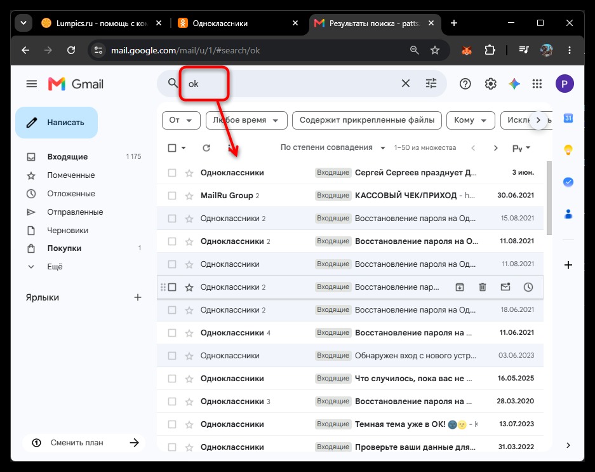Screen dimensions: 595x472
Task: Clear the search with the X icon
Action: (406, 83)
